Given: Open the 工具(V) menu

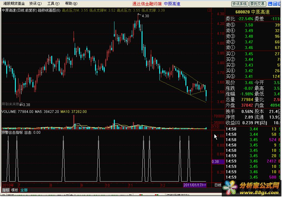Looking at the screenshot, I should [x=53, y=4].
